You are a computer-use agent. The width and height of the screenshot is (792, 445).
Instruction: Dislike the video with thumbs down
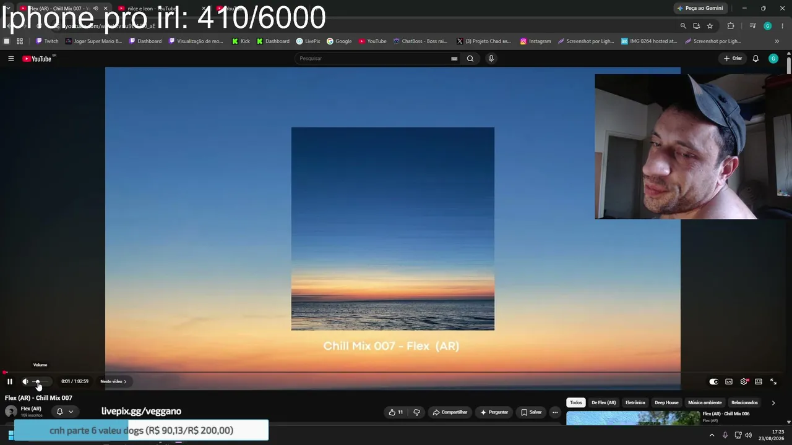point(416,412)
